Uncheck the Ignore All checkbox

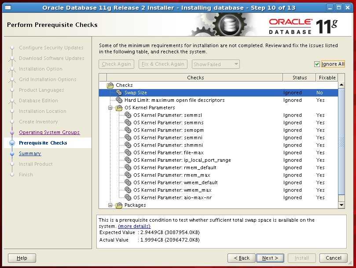pyautogui.click(x=317, y=64)
